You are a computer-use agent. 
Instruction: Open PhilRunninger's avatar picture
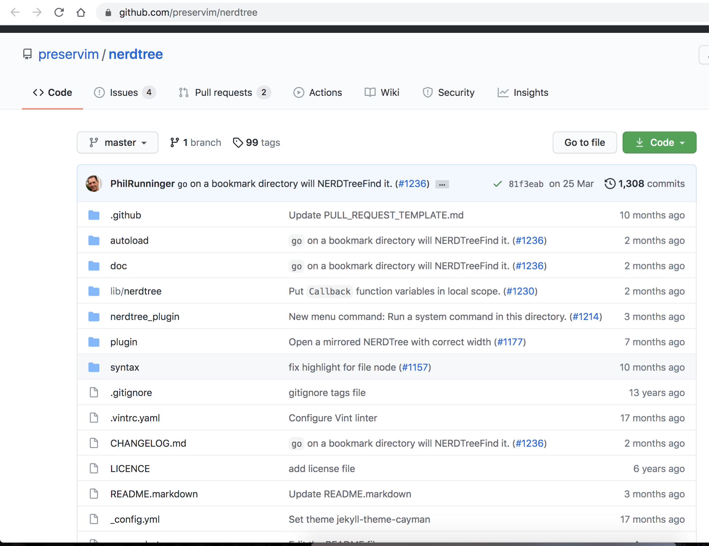coord(94,183)
